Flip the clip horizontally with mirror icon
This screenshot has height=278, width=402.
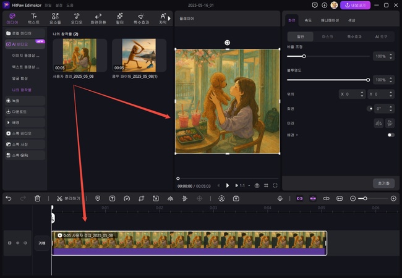tap(378, 123)
